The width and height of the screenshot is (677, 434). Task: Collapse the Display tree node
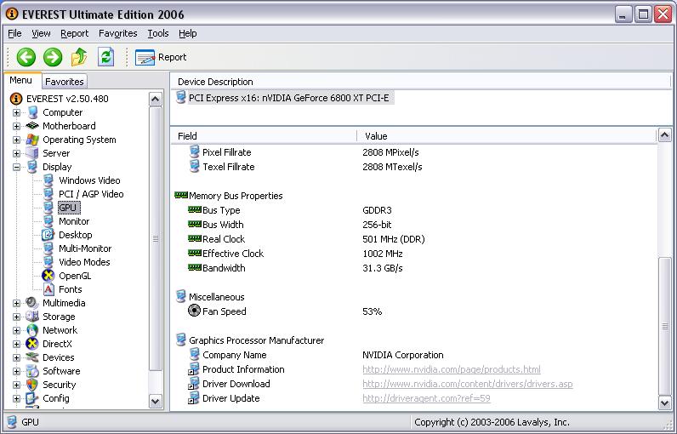pos(16,167)
